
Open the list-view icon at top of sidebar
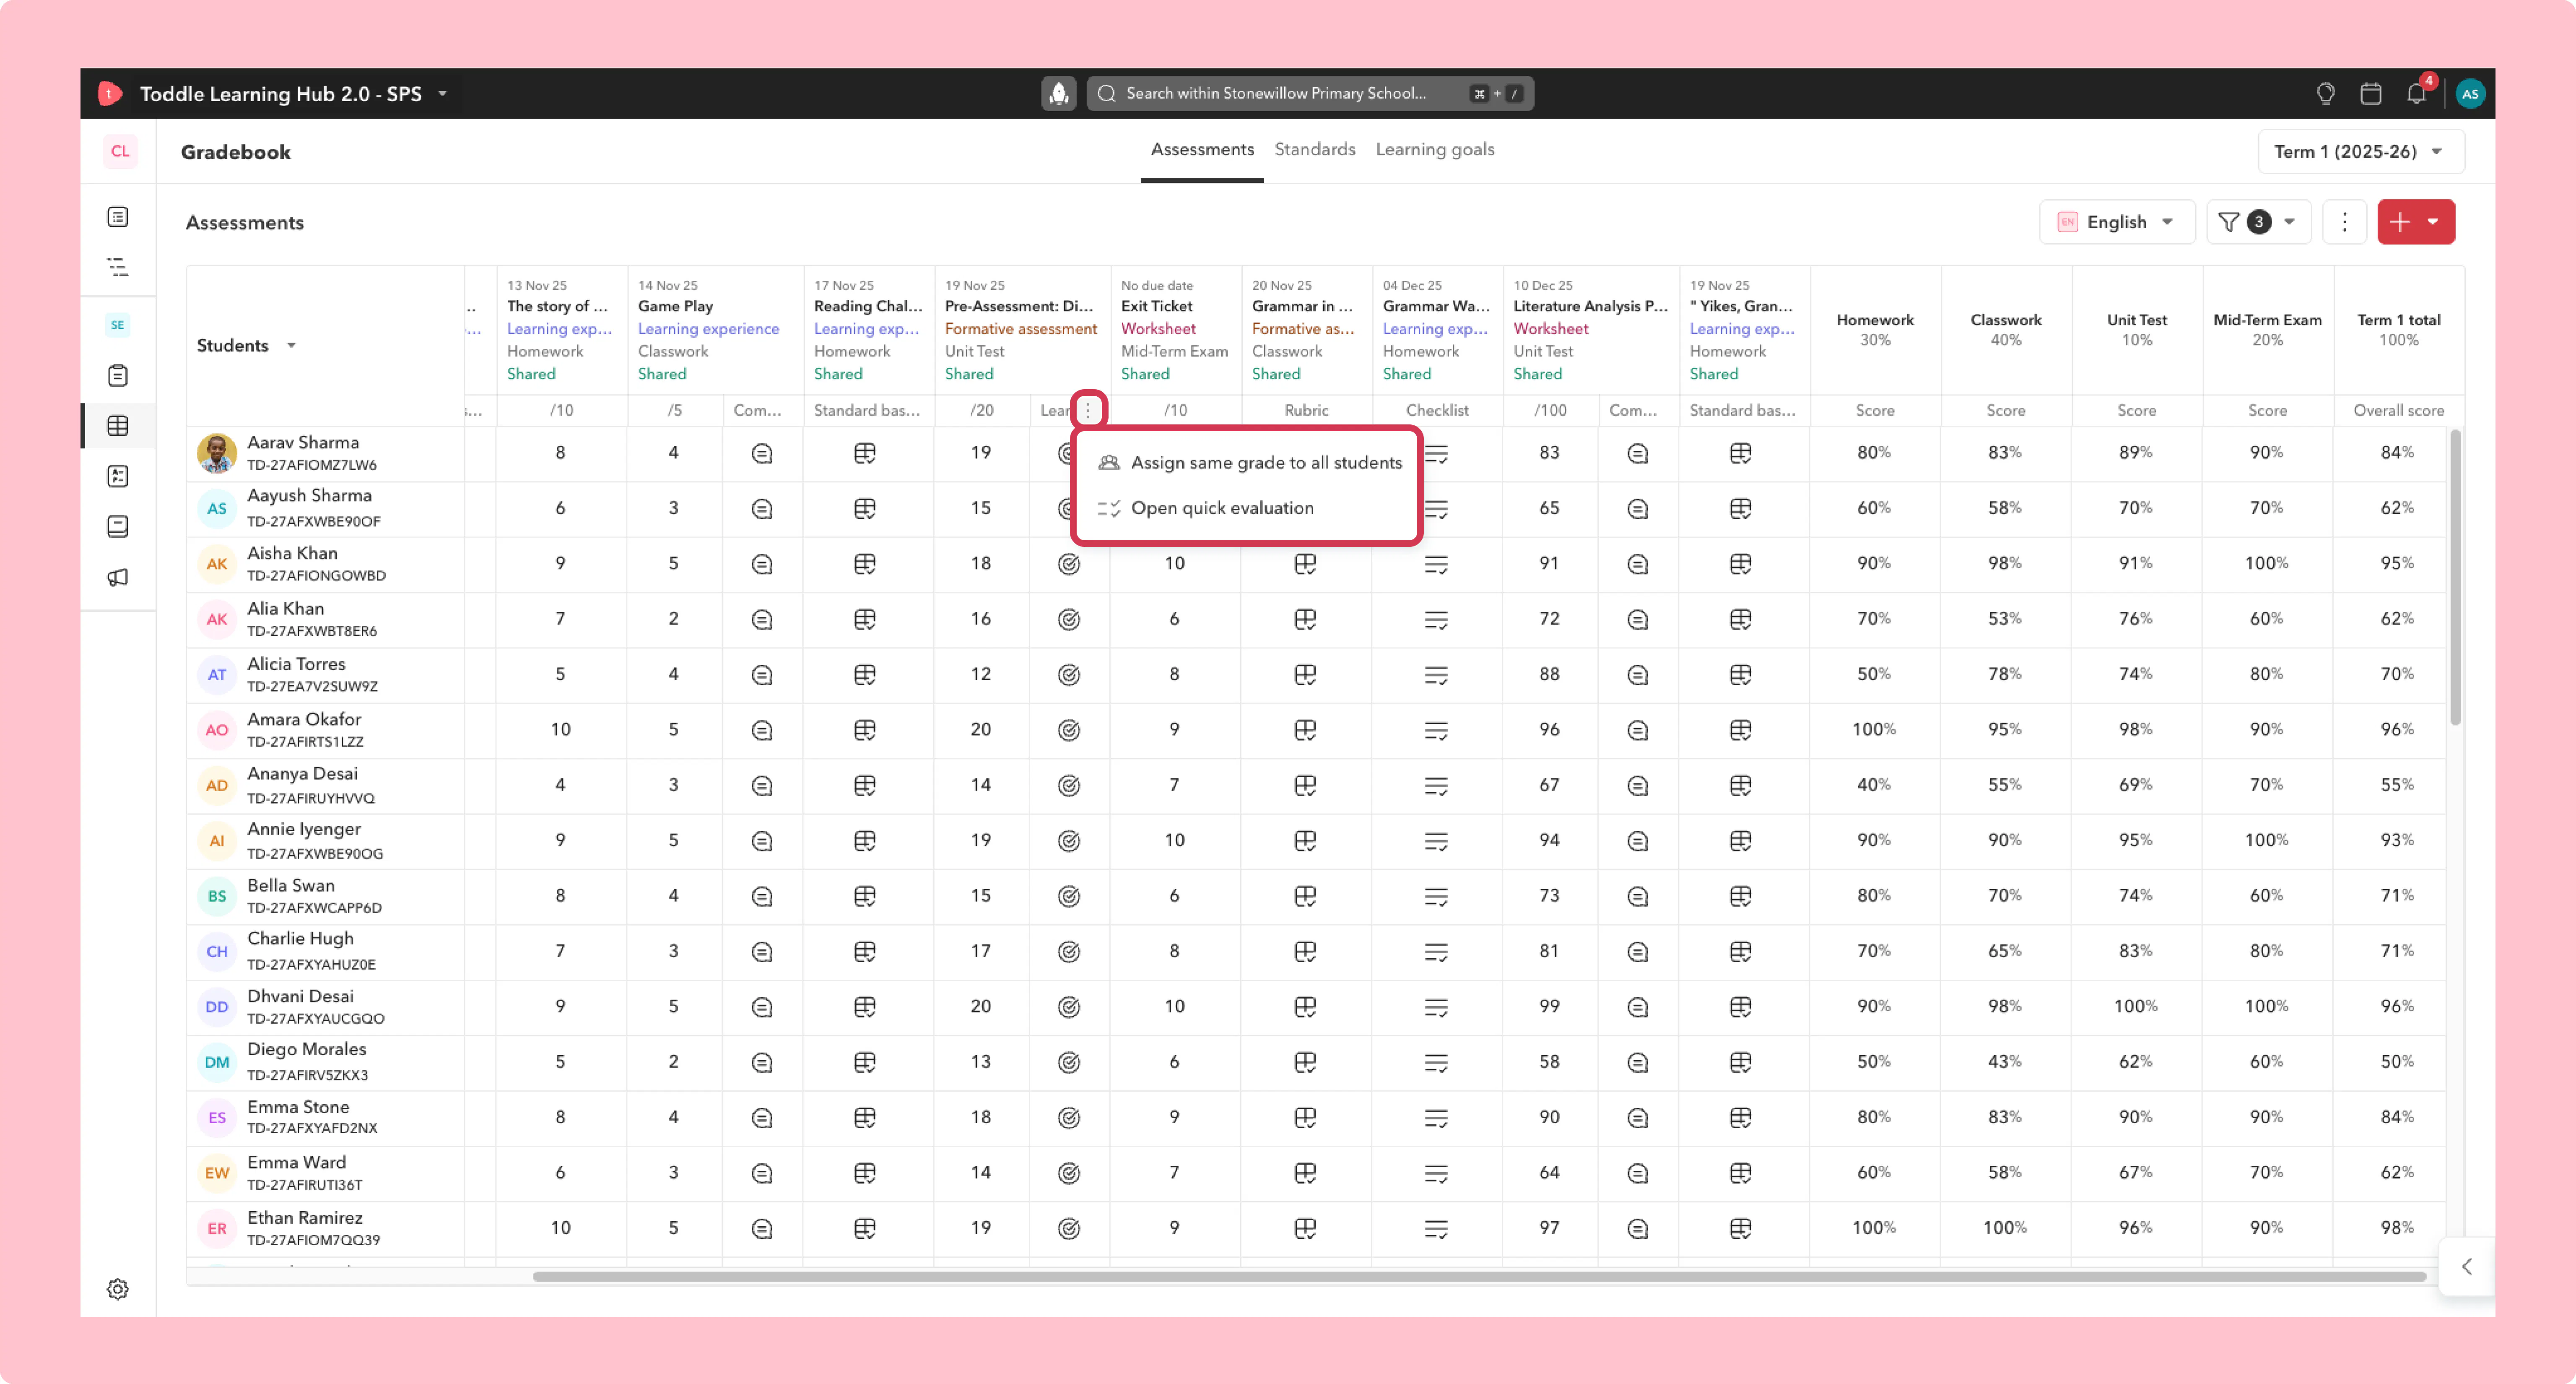(x=118, y=217)
